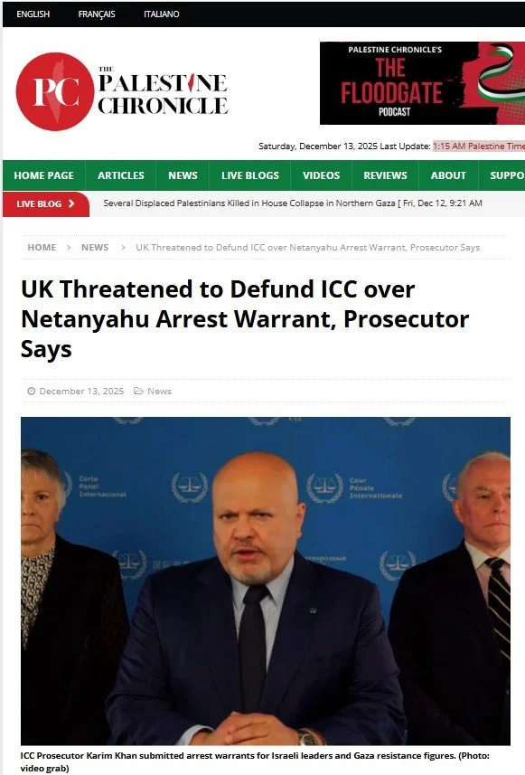Open ticker headline about house collapse in Gaza
This screenshot has height=775, width=525.
tap(249, 203)
